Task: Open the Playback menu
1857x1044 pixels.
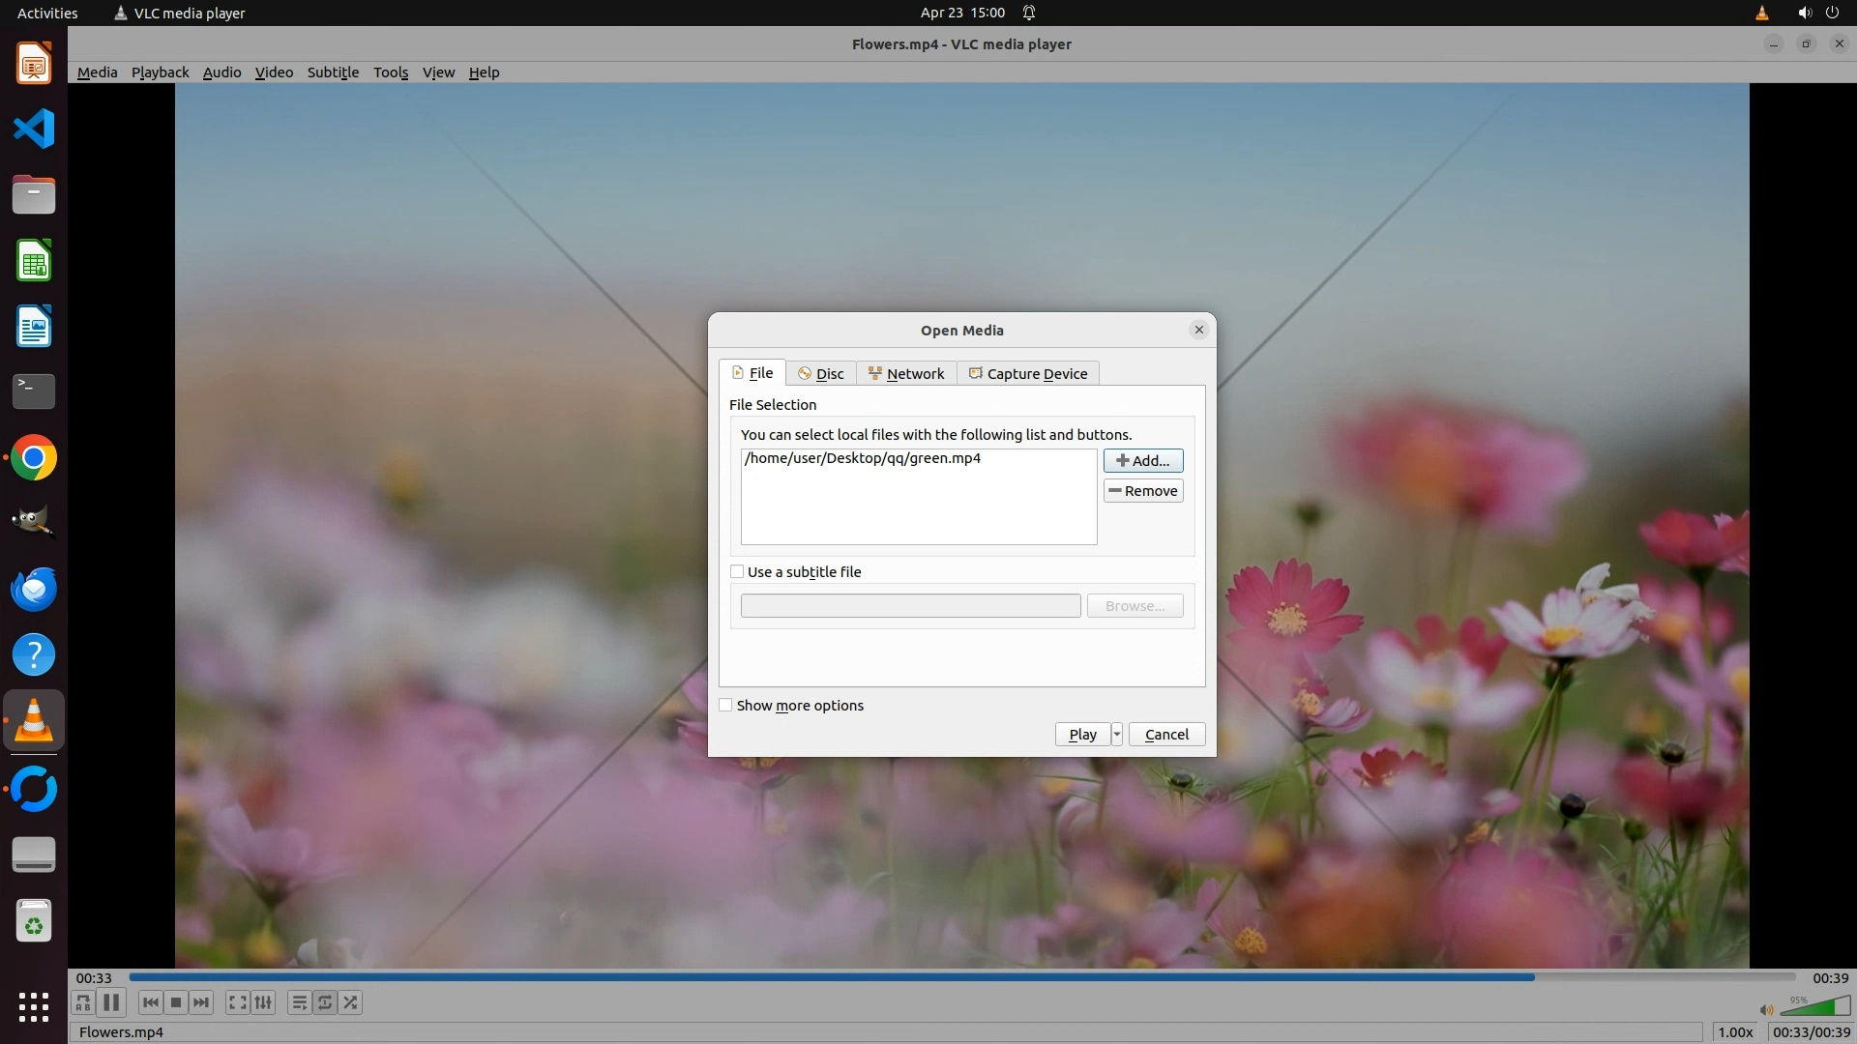Action: click(160, 72)
